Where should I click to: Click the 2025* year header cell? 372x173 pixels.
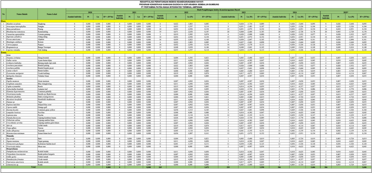pos(346,12)
